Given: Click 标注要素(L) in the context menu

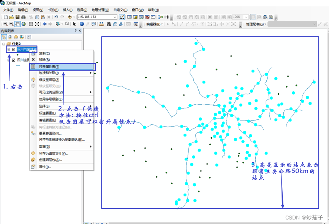Looking at the screenshot, I should pyautogui.click(x=62, y=113).
